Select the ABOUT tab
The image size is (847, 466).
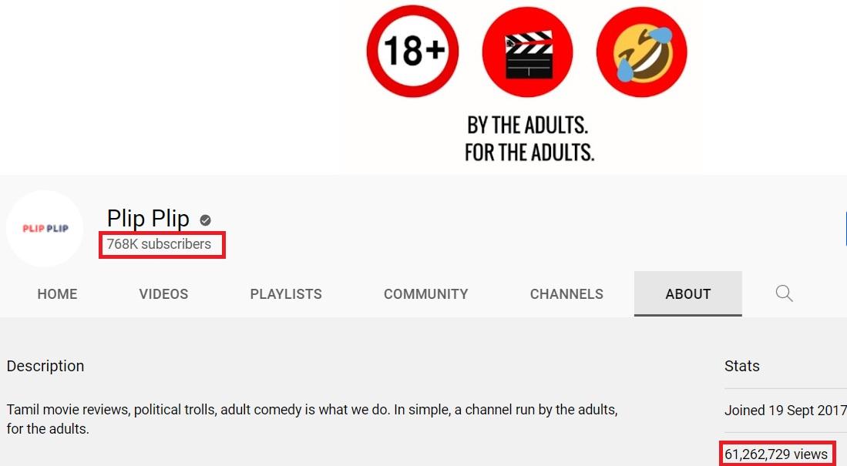point(687,293)
